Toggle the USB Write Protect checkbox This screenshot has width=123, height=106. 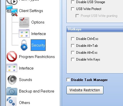click(x=73, y=9)
